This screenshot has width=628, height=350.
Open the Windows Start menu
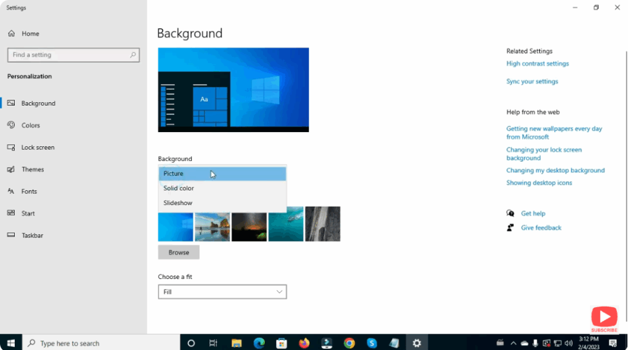11,343
